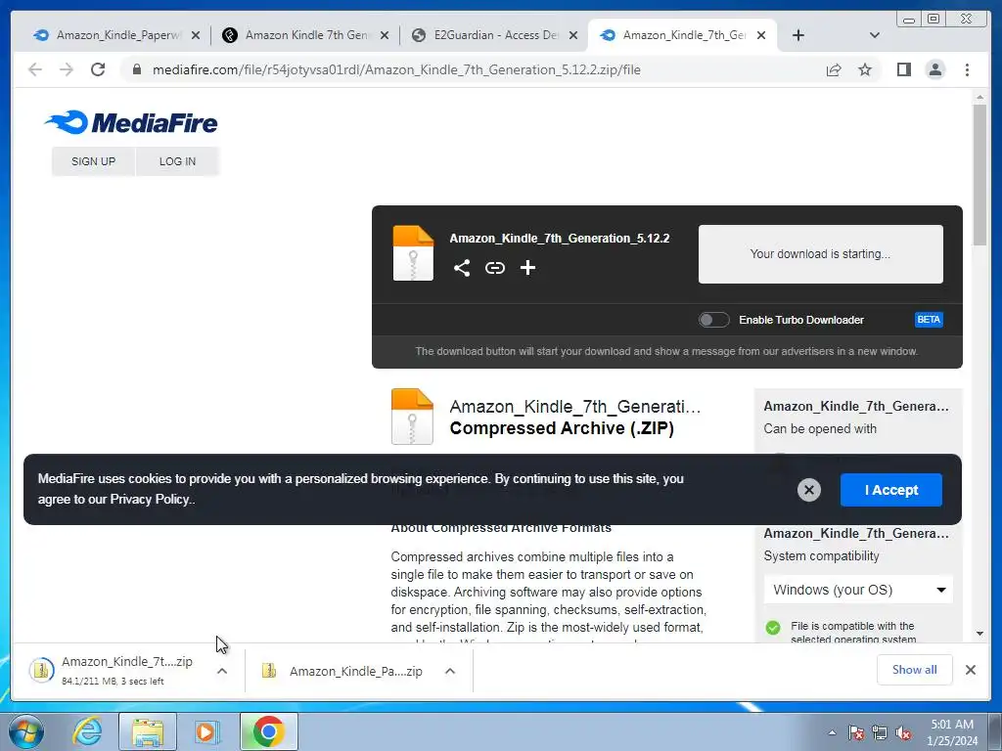Screen dimensions: 1002x751
Task: Go back with the browser back arrow
Action: 35,69
